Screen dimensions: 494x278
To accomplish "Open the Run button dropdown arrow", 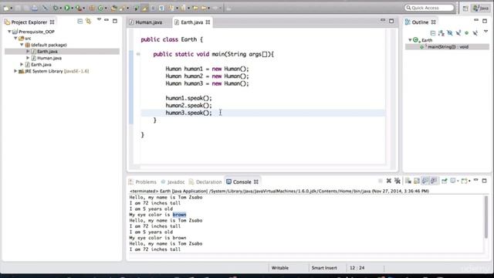I will click(x=72, y=8).
